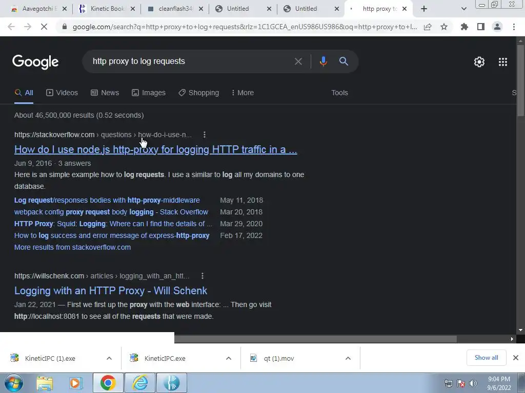Image resolution: width=525 pixels, height=393 pixels.
Task: Open the search Tools option
Action: click(x=339, y=93)
